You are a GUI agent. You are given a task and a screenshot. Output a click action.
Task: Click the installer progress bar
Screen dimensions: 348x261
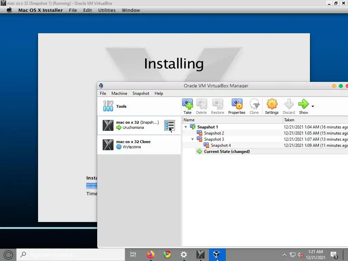tap(92, 186)
